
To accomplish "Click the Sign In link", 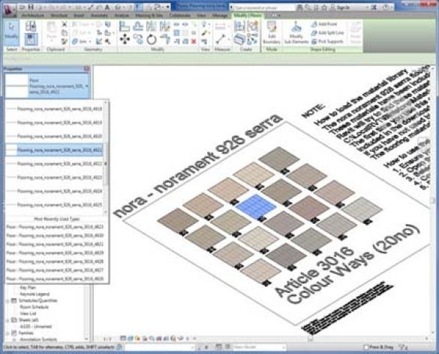I will point(343,8).
